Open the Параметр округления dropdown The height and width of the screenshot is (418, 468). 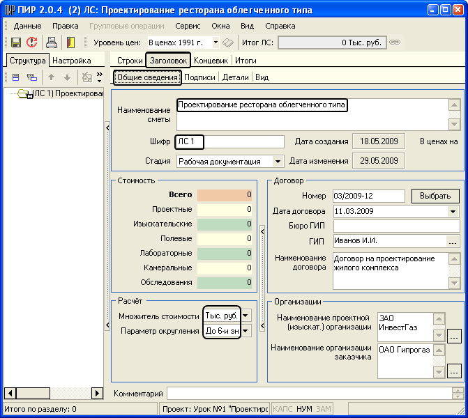pyautogui.click(x=245, y=332)
